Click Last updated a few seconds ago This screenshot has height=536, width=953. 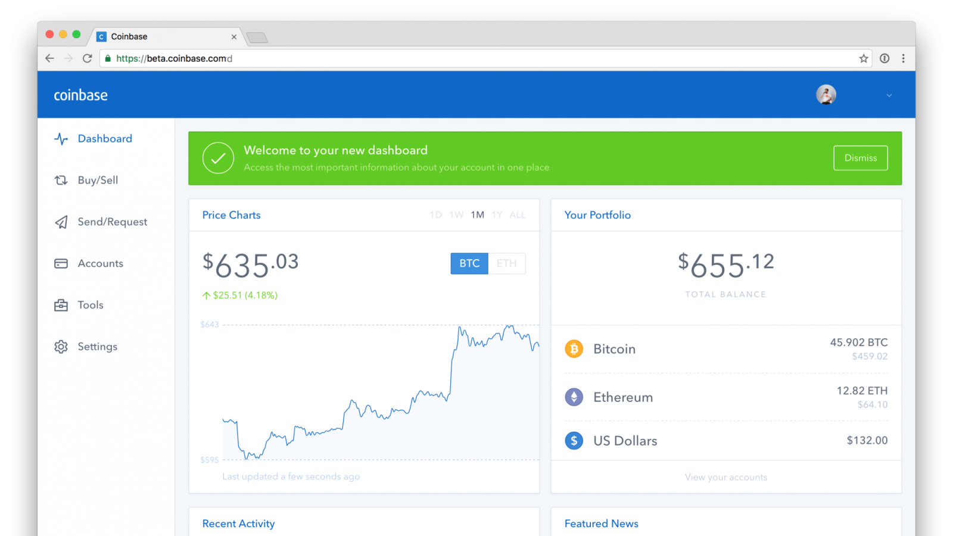[291, 476]
